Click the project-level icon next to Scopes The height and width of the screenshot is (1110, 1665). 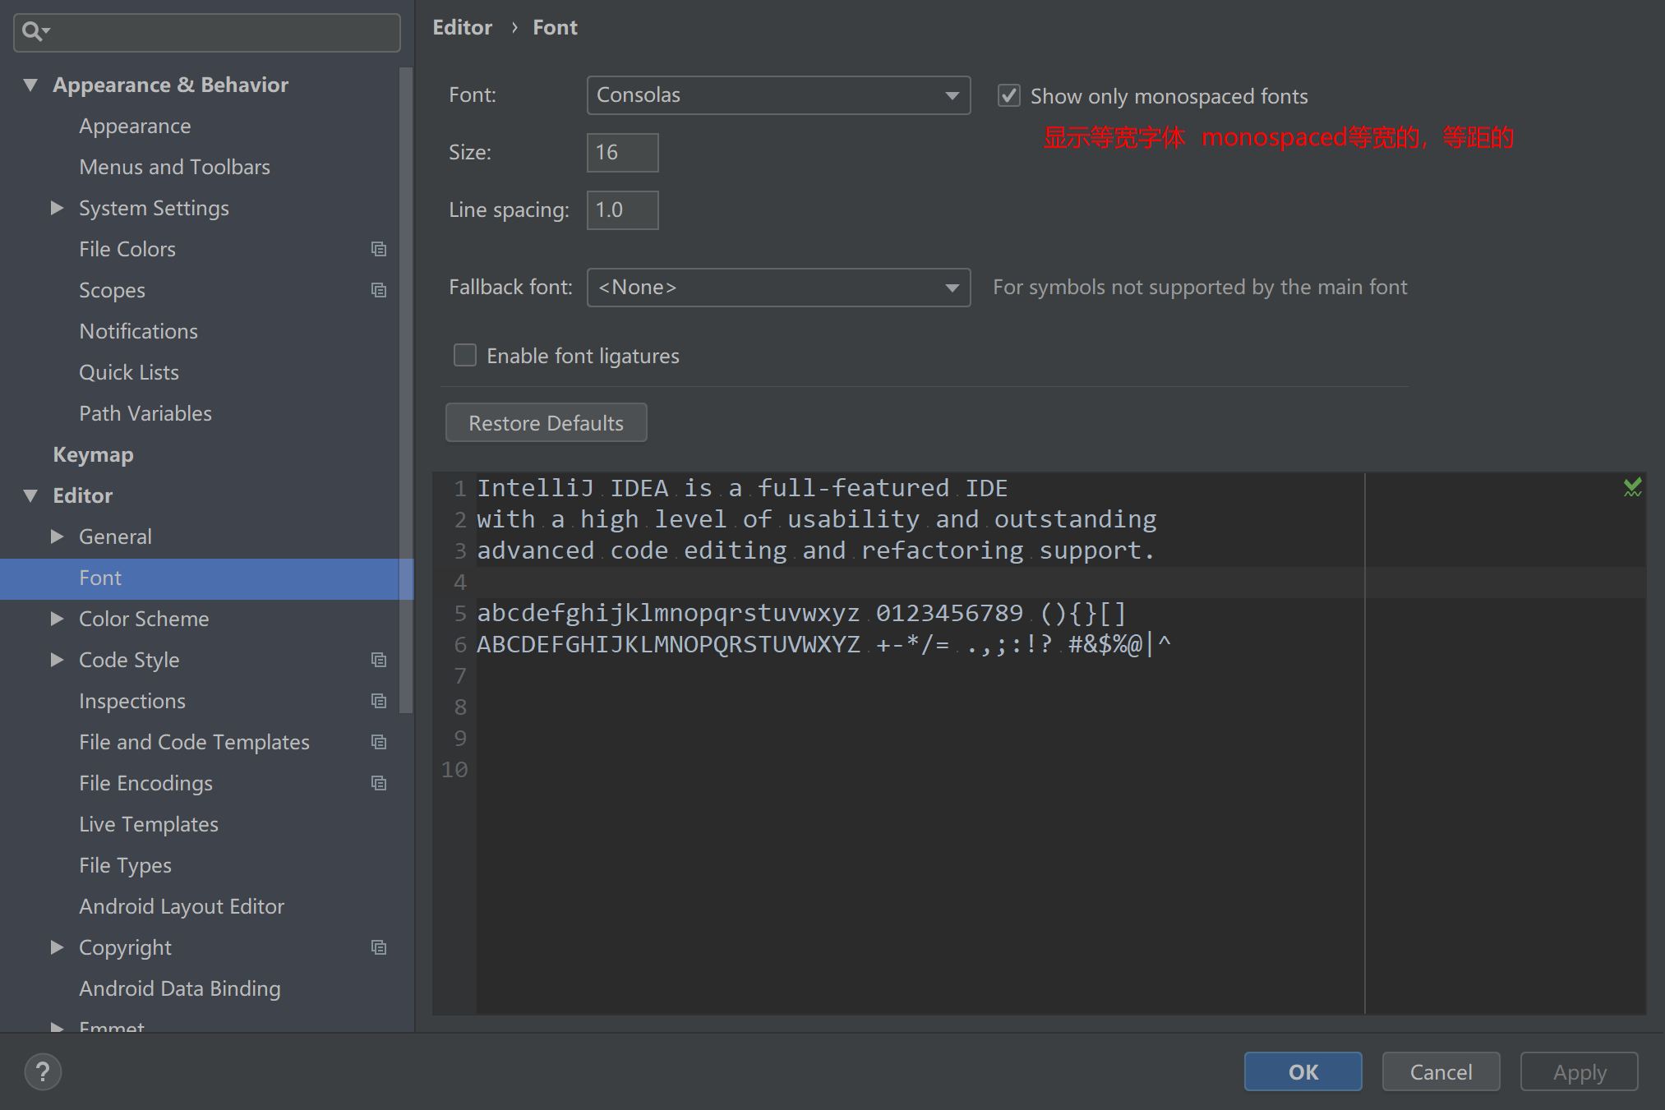pyautogui.click(x=379, y=290)
